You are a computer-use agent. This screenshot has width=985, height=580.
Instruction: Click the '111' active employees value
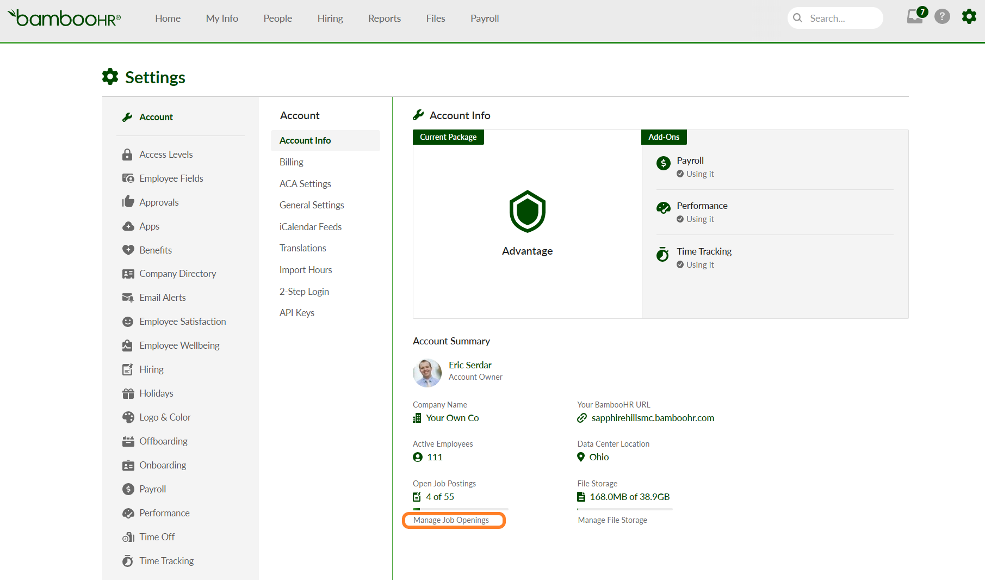click(435, 457)
